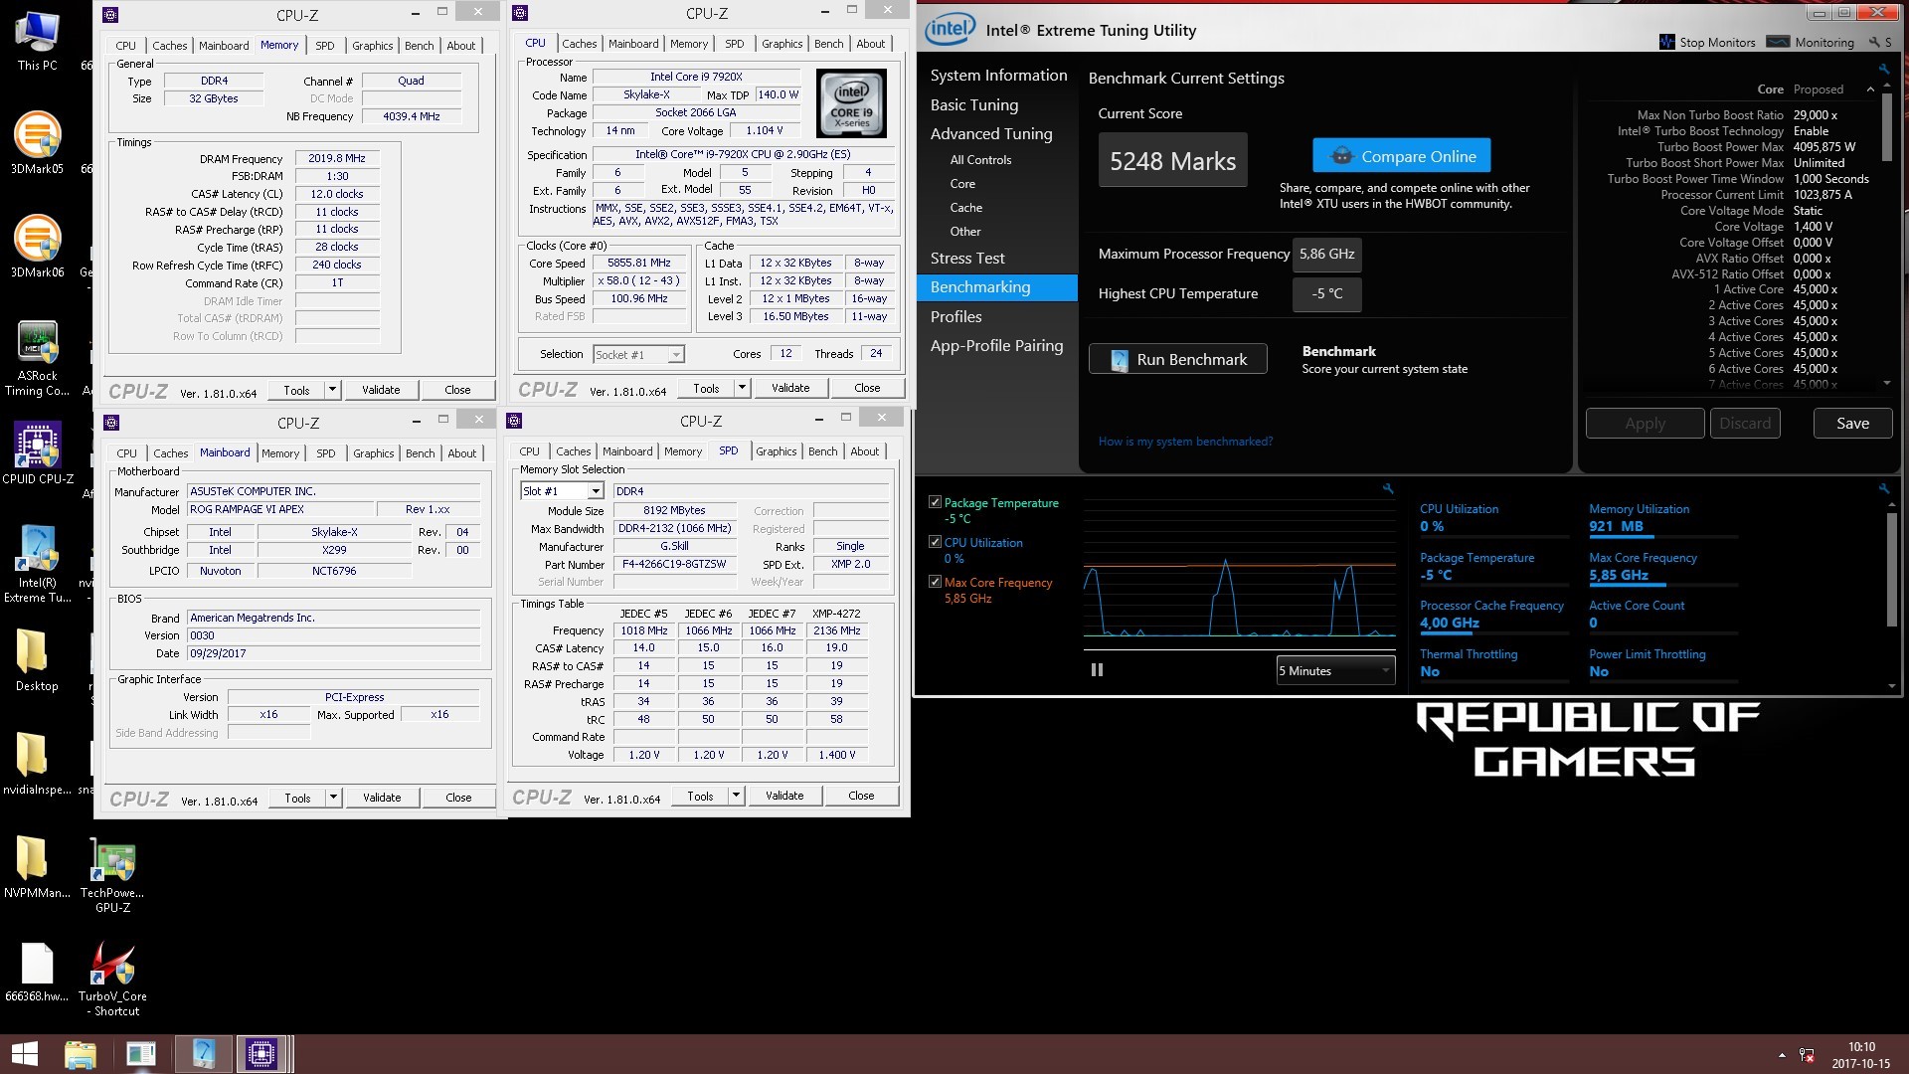This screenshot has width=1909, height=1074.
Task: Select All Controls under Advanced Tuning
Action: 980,160
